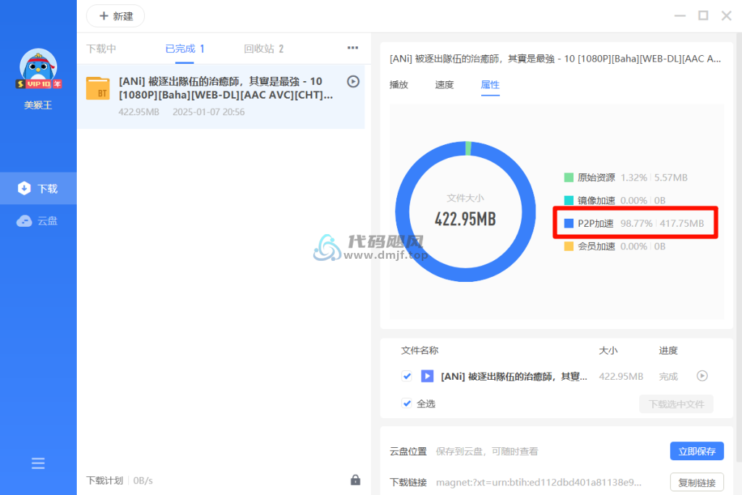Click the username 美猴王
Image resolution: width=742 pixels, height=495 pixels.
click(38, 105)
